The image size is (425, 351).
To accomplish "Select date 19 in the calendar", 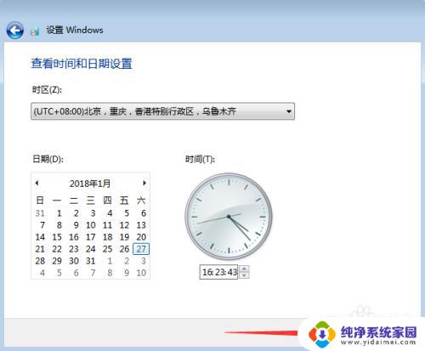I will 124,237.
